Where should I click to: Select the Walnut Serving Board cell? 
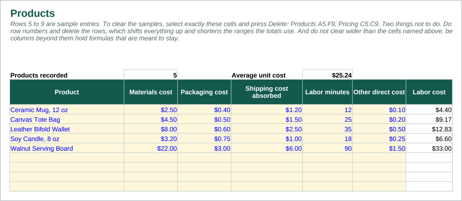click(x=67, y=148)
